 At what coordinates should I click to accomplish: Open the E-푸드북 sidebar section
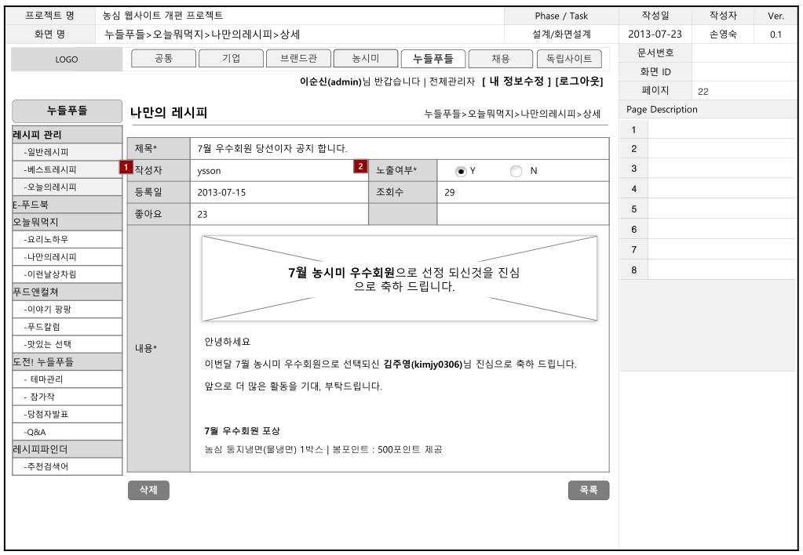(67, 205)
